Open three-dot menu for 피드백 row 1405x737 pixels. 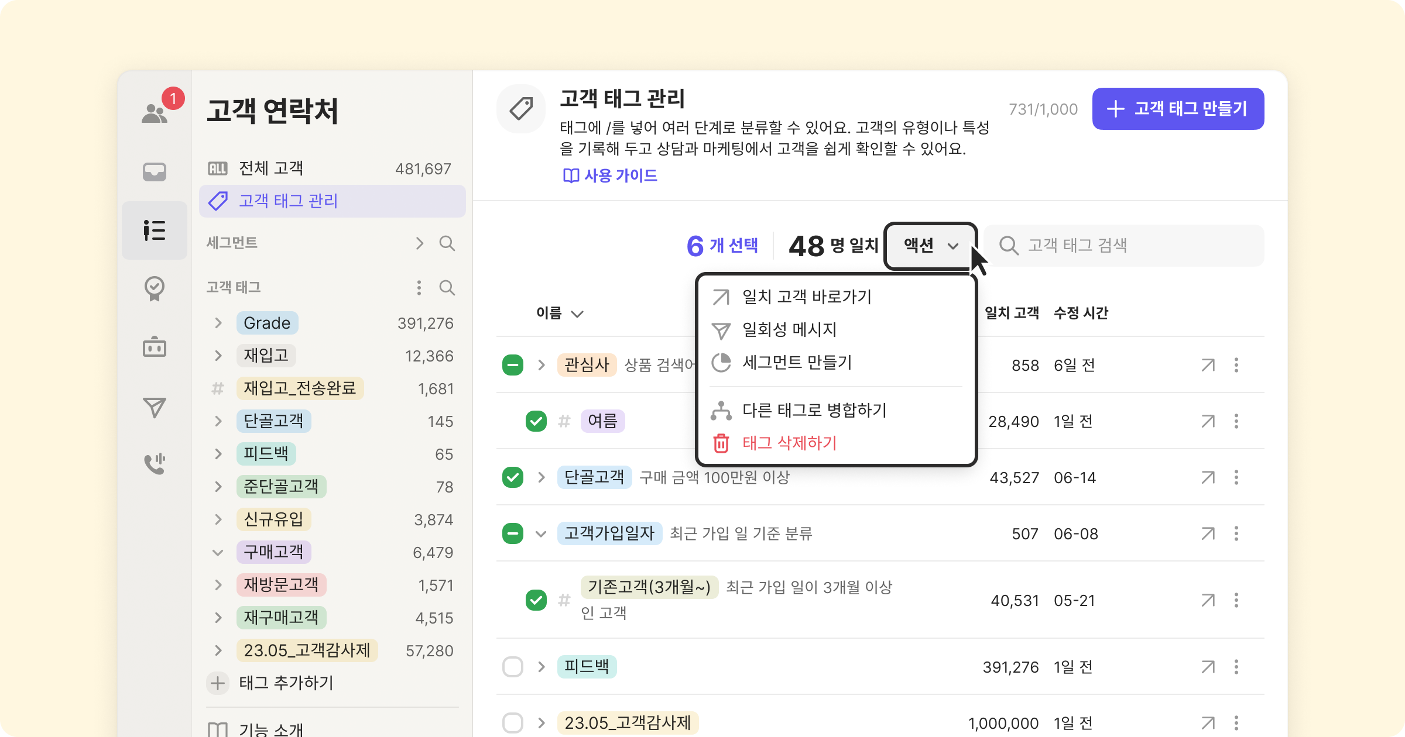1236,667
